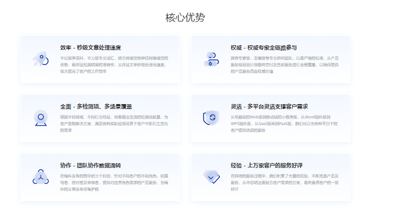This screenshot has height=212, width=395.
Task: Select heading 经验 - 上万家客户的服务好评
Action: pyautogui.click(x=266, y=165)
